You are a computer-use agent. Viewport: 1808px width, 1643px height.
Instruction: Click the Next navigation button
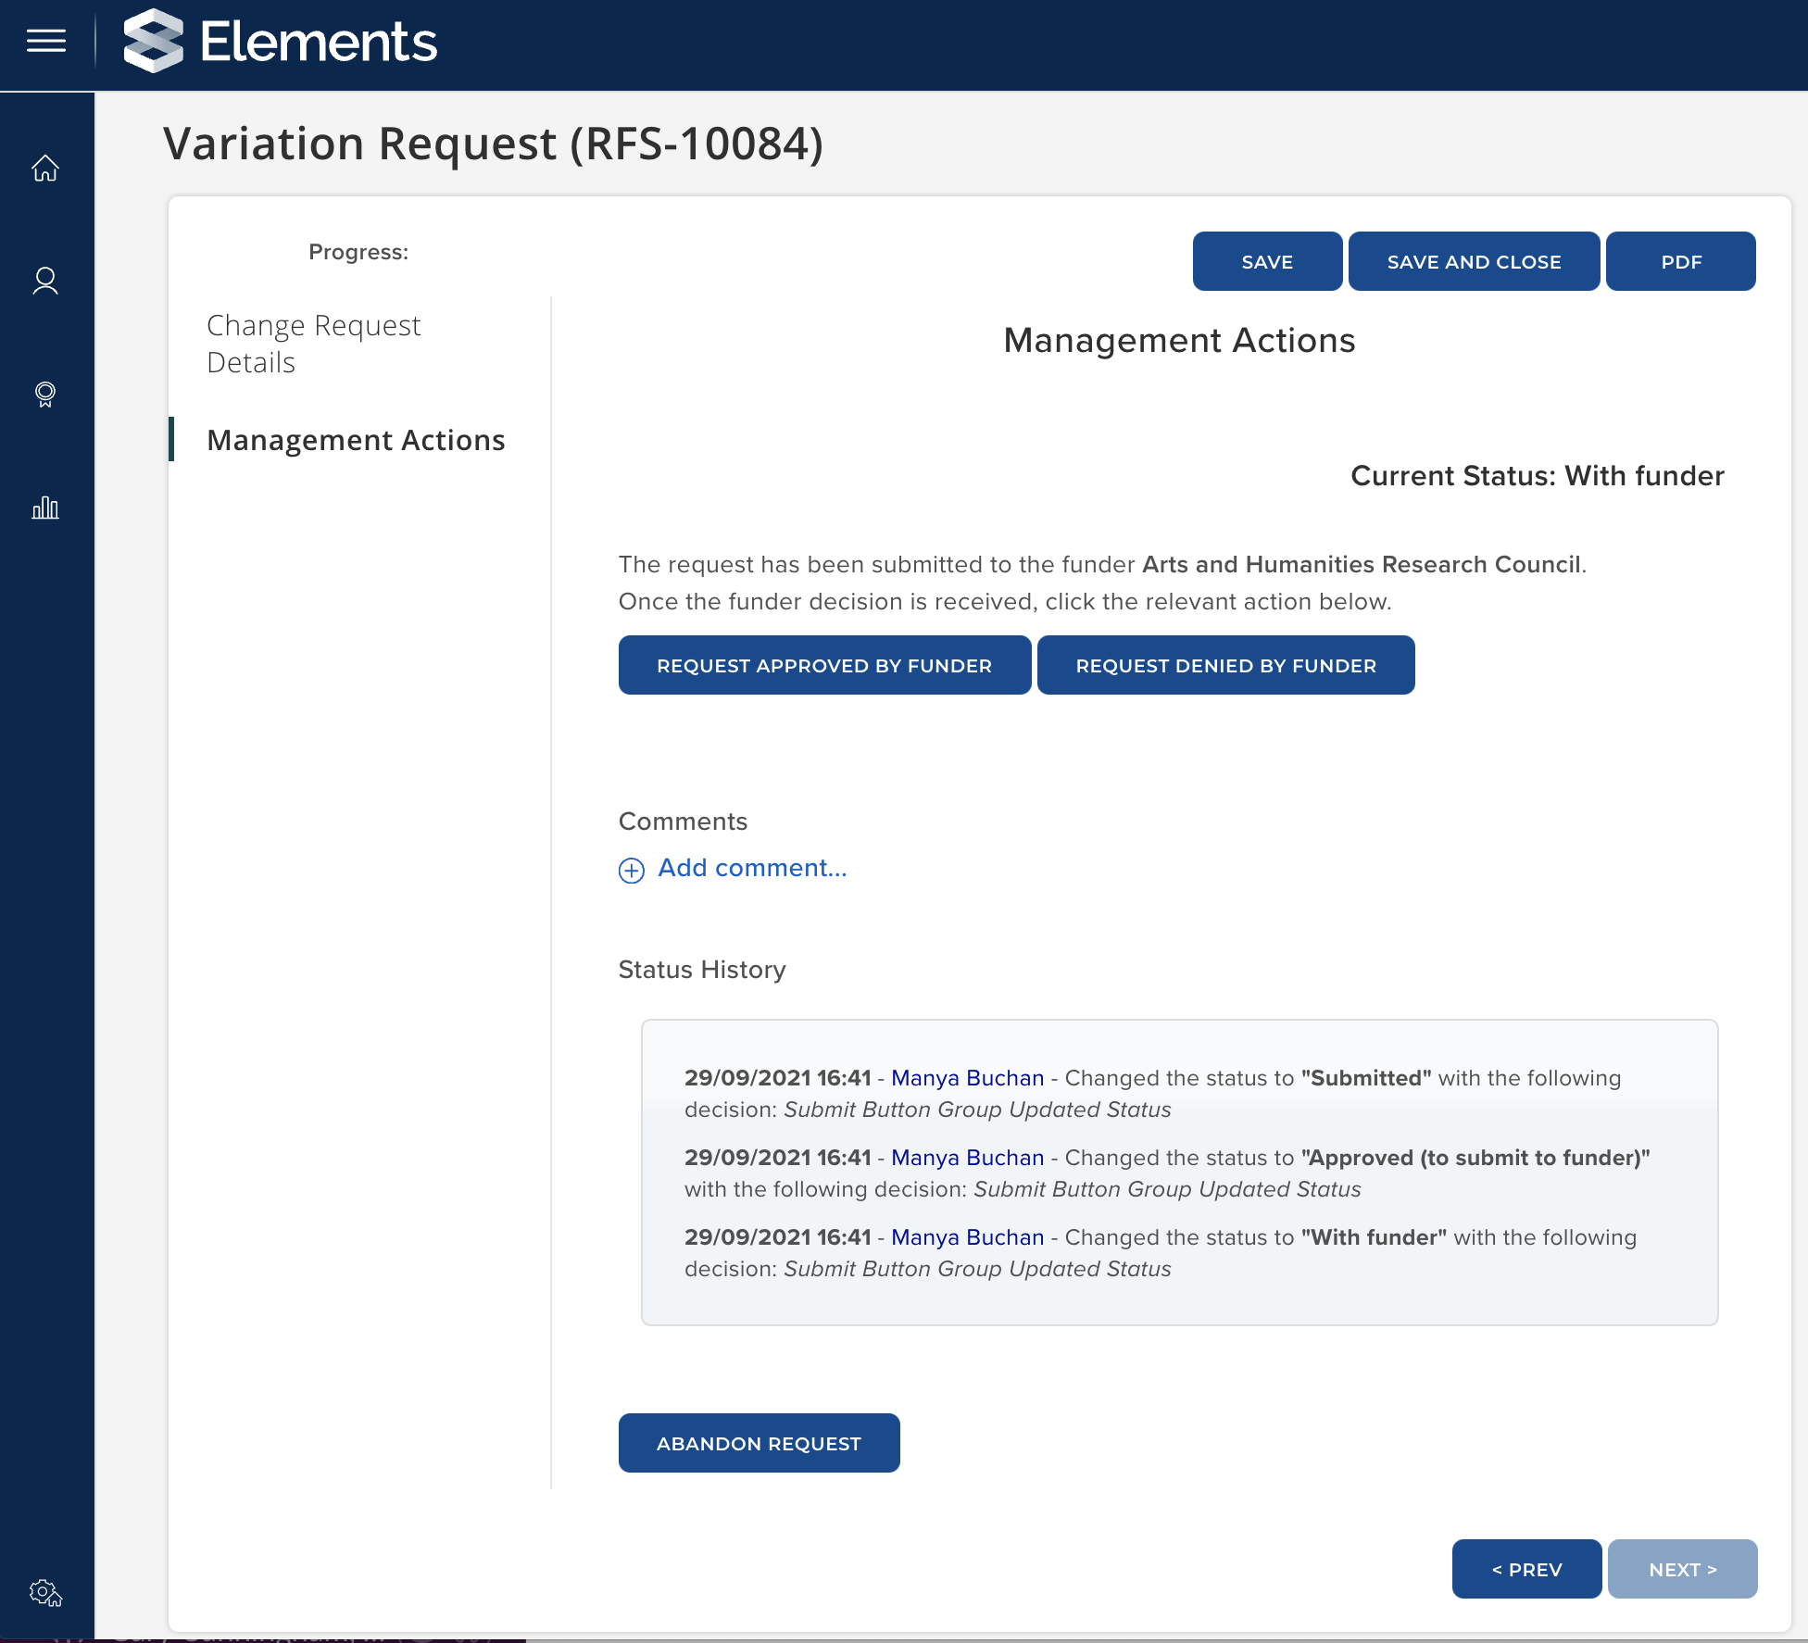coord(1682,1570)
